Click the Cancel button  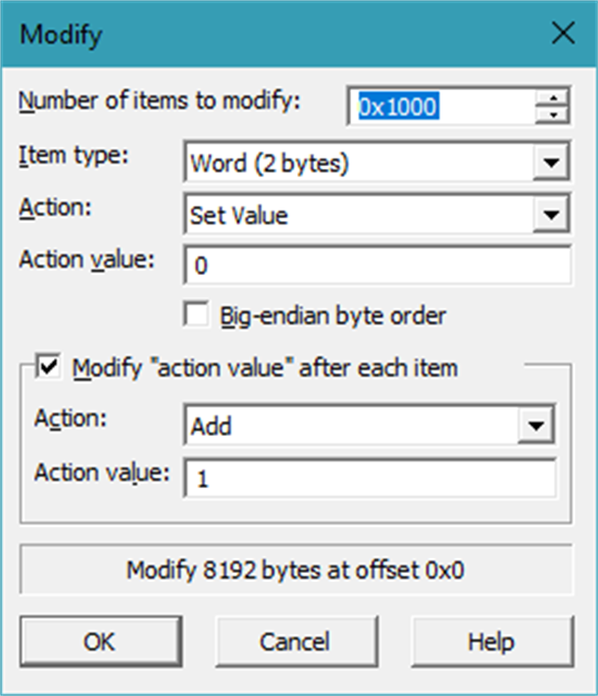(295, 641)
